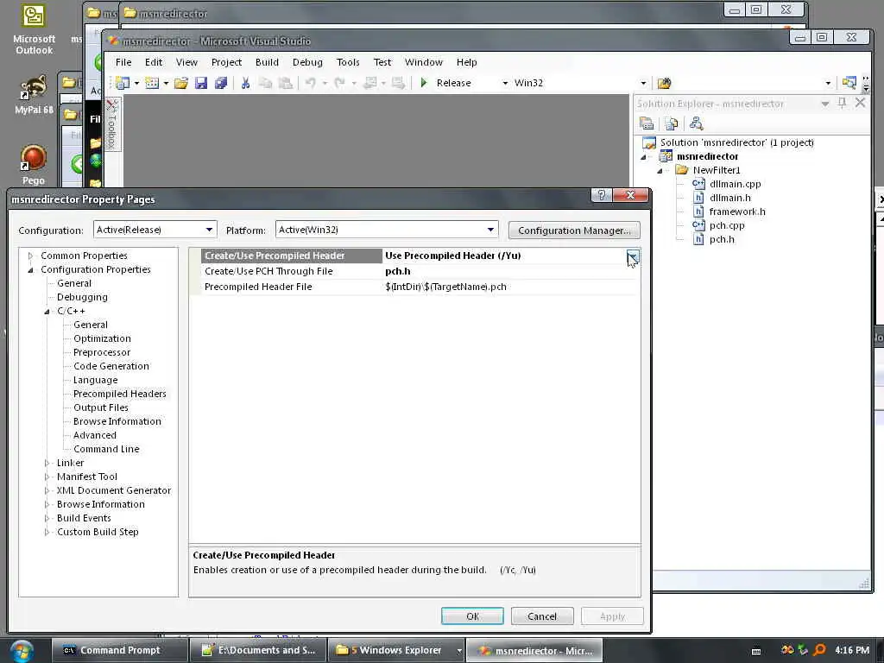Select Command Line under C/C++
The height and width of the screenshot is (663, 884).
point(106,449)
